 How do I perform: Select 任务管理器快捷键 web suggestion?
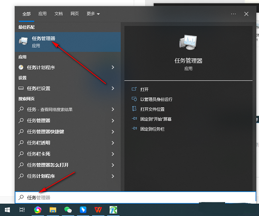coord(68,132)
